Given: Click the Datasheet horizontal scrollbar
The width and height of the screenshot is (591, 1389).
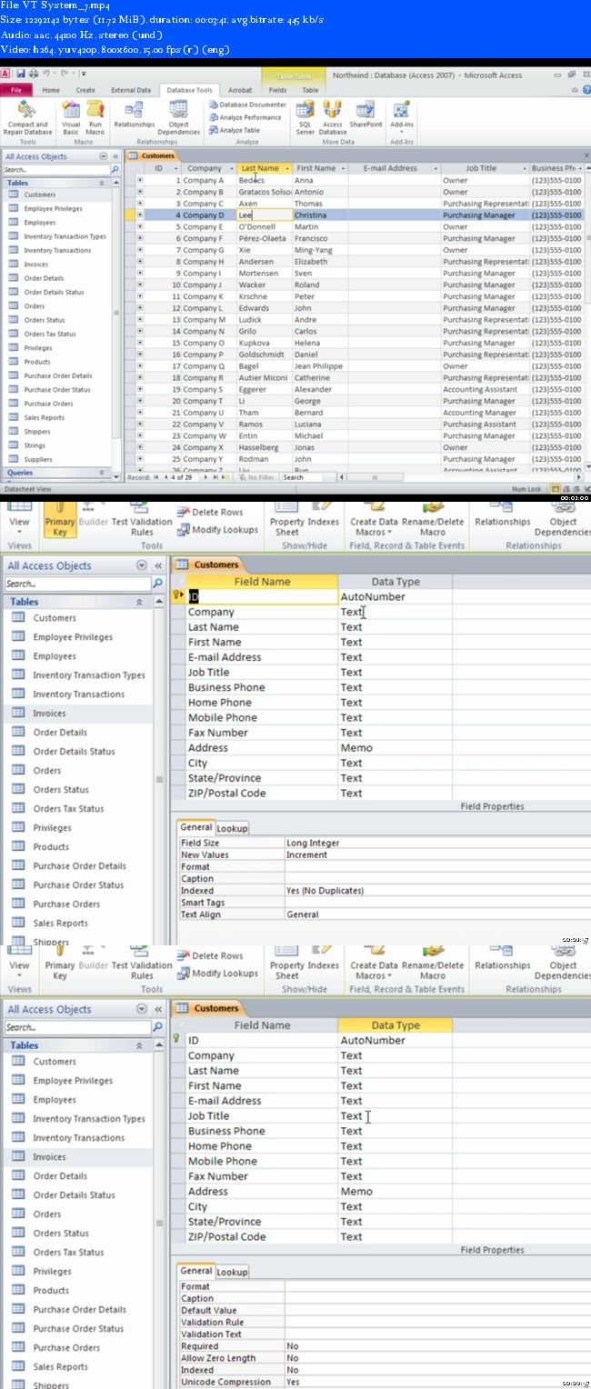Looking at the screenshot, I should pos(459,477).
